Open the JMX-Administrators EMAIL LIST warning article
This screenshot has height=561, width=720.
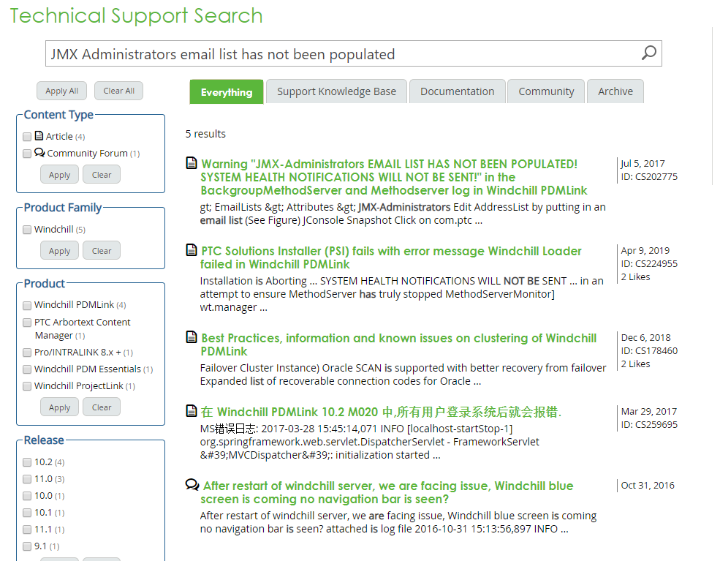click(393, 177)
